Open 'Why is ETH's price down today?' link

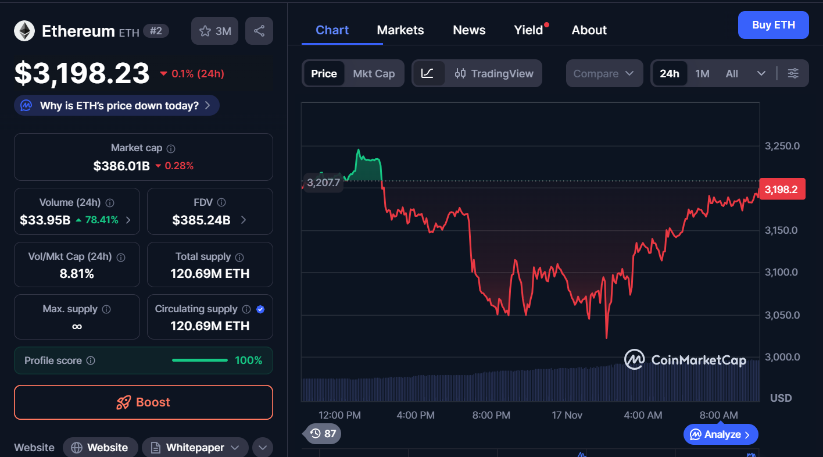point(116,105)
